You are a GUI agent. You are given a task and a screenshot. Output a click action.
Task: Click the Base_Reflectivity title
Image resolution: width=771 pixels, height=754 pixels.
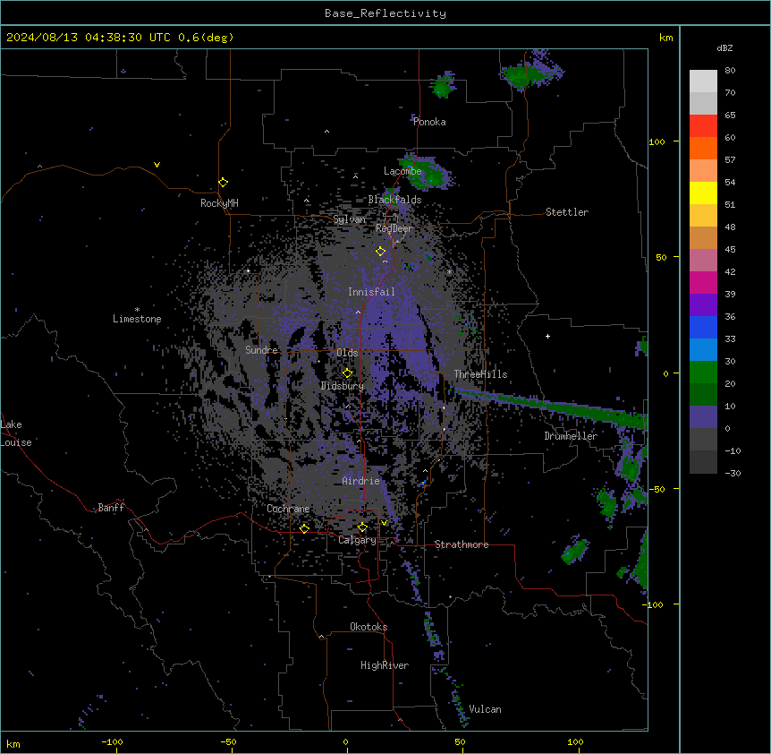pyautogui.click(x=385, y=13)
